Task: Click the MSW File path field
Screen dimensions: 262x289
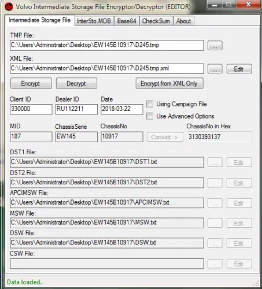Action: [107, 223]
